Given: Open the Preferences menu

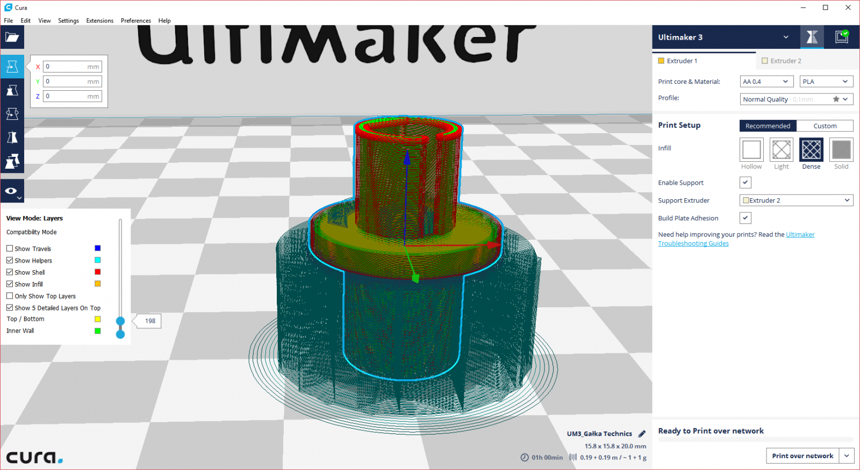Looking at the screenshot, I should point(136,21).
